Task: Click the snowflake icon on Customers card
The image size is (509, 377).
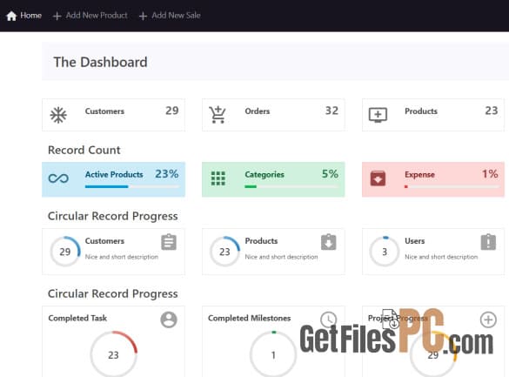Action: [58, 115]
